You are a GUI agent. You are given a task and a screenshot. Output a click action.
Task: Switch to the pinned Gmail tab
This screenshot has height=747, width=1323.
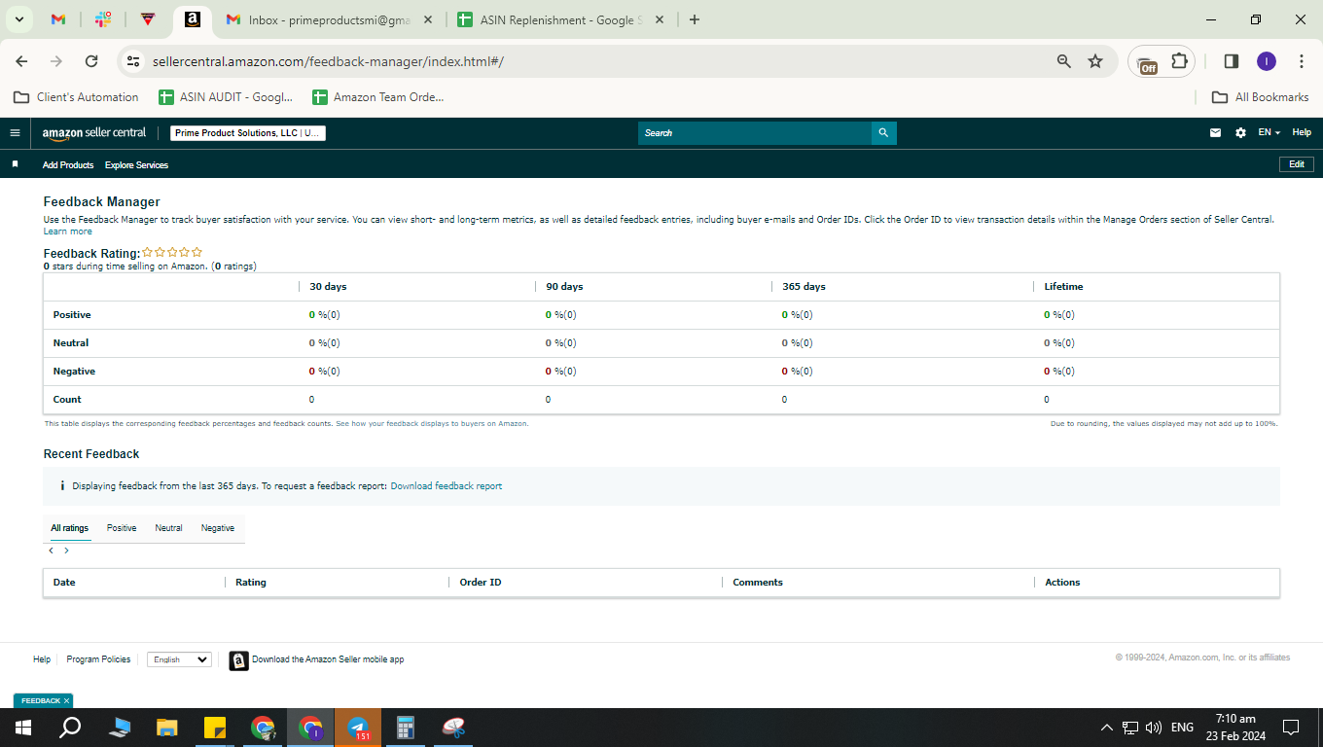pos(58,19)
